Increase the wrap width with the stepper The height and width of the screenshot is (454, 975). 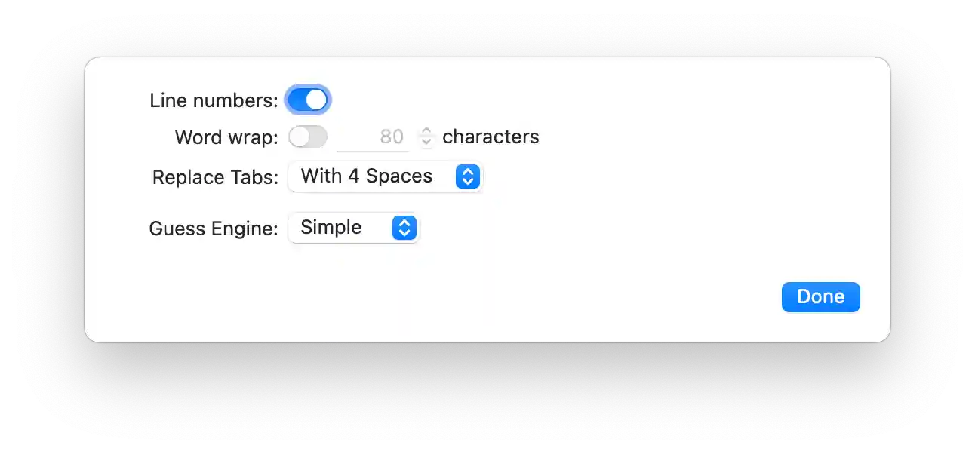426,132
